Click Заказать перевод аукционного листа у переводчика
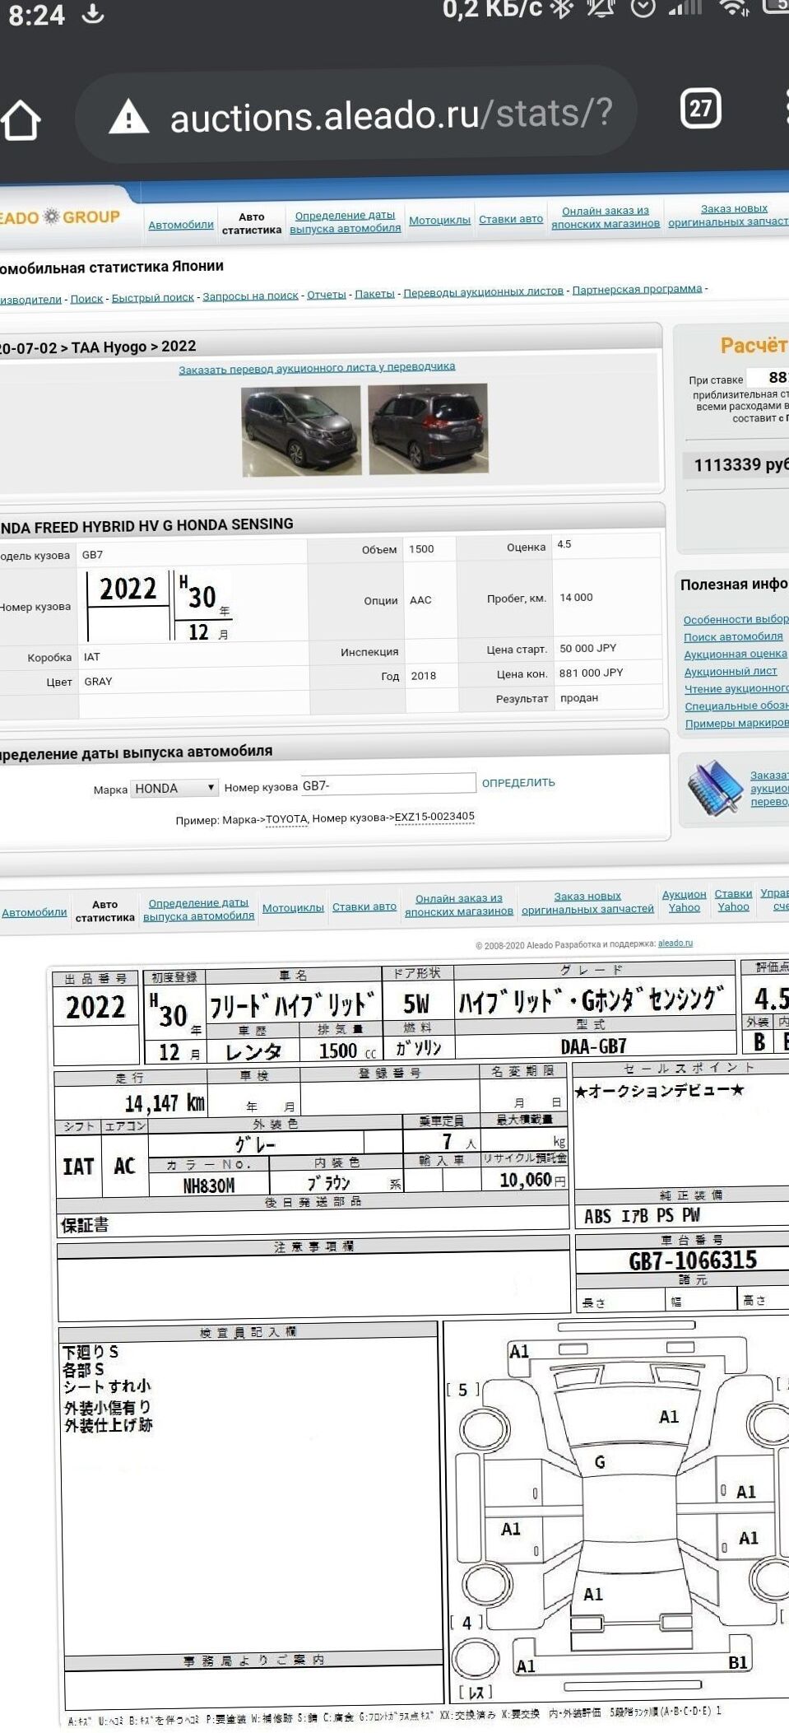 pos(317,368)
